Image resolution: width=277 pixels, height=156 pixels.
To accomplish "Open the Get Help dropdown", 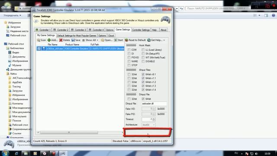I will [156, 40].
